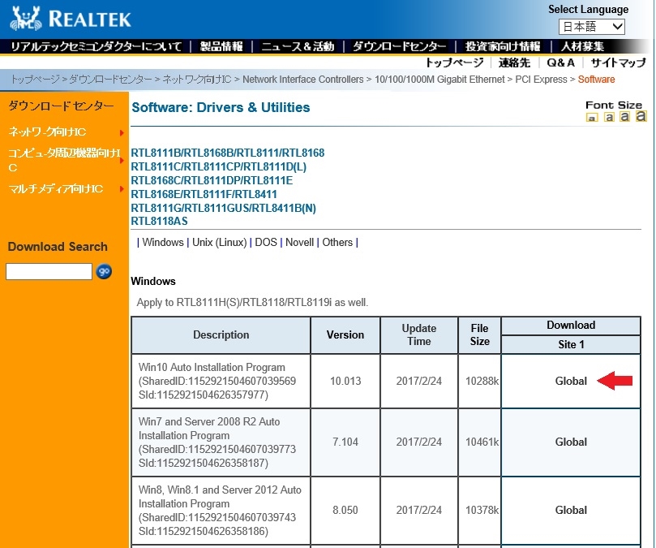Open the Select Language dropdown
Image resolution: width=656 pixels, height=548 pixels.
(592, 27)
